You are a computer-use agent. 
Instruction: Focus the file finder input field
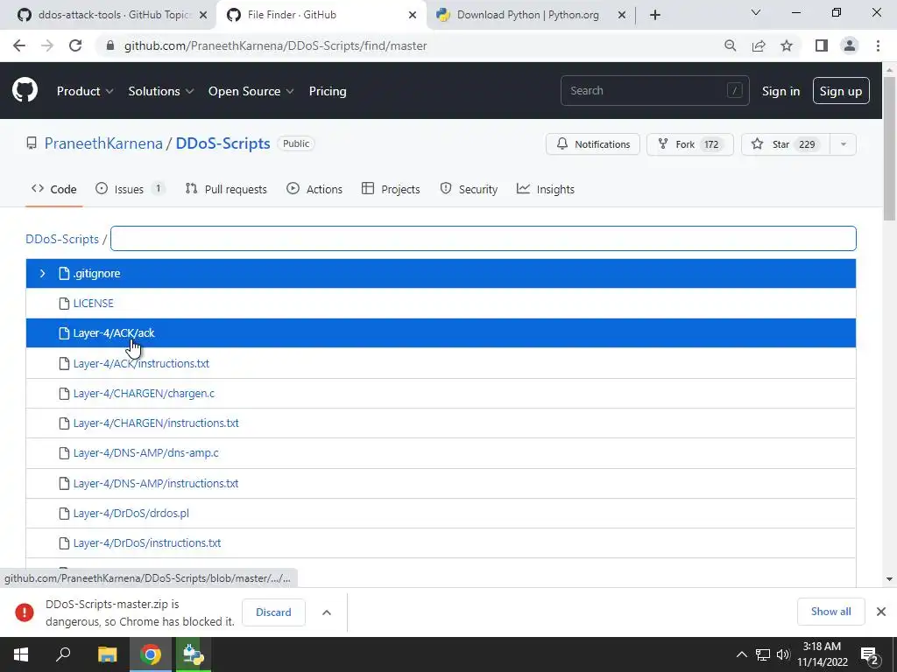[483, 238]
